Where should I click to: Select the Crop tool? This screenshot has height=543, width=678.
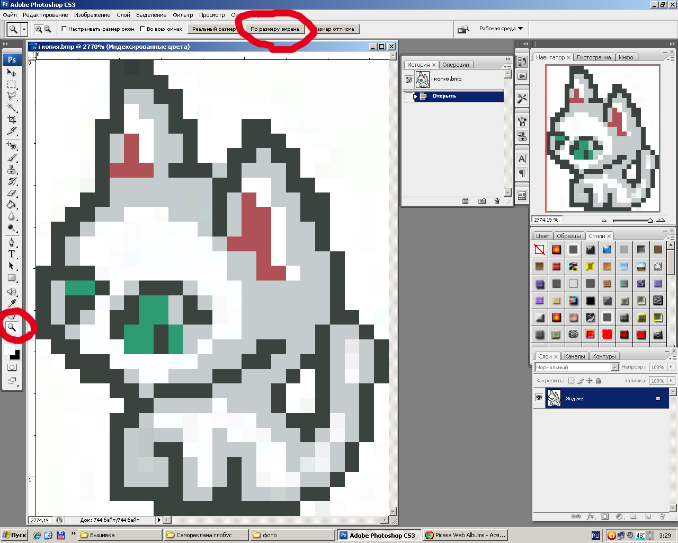tap(12, 119)
